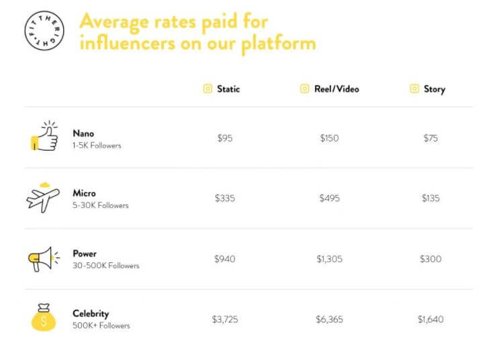Viewport: 503px width, 354px height.
Task: Select the Micro airplane icon
Action: click(x=43, y=198)
